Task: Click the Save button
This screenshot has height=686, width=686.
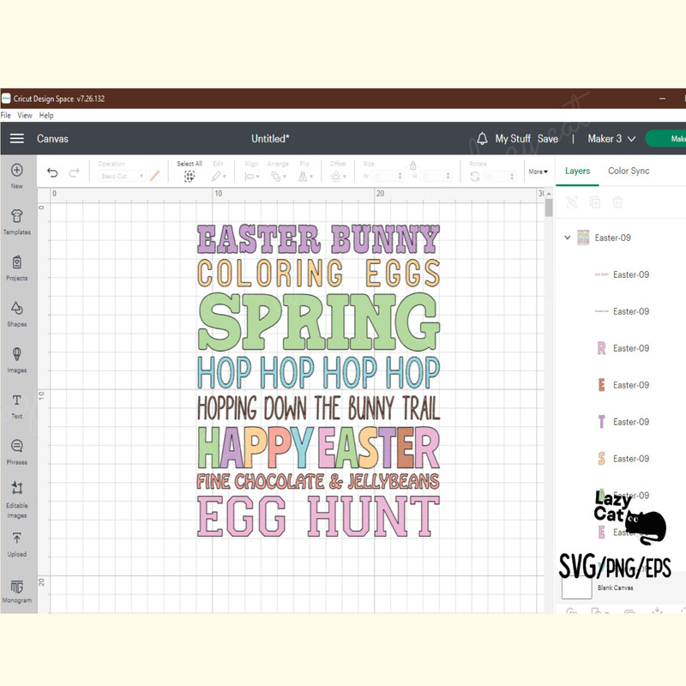Action: point(548,138)
